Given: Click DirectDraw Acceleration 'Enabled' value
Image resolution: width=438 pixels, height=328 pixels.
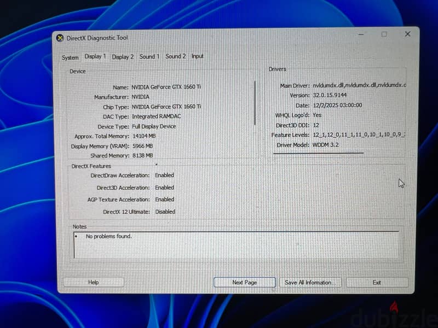Looking at the screenshot, I should coord(165,175).
